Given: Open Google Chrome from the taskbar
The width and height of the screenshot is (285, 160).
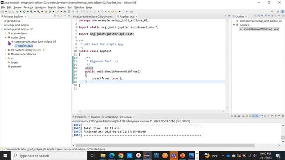Looking at the screenshot, I should click(x=121, y=156).
